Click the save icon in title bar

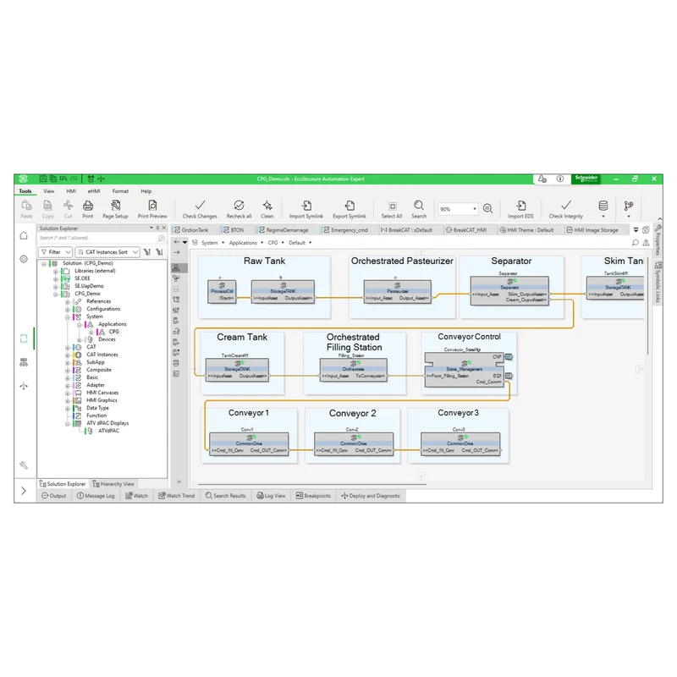point(43,179)
